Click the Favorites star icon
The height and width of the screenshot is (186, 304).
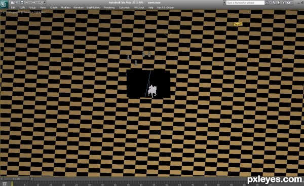283,3
